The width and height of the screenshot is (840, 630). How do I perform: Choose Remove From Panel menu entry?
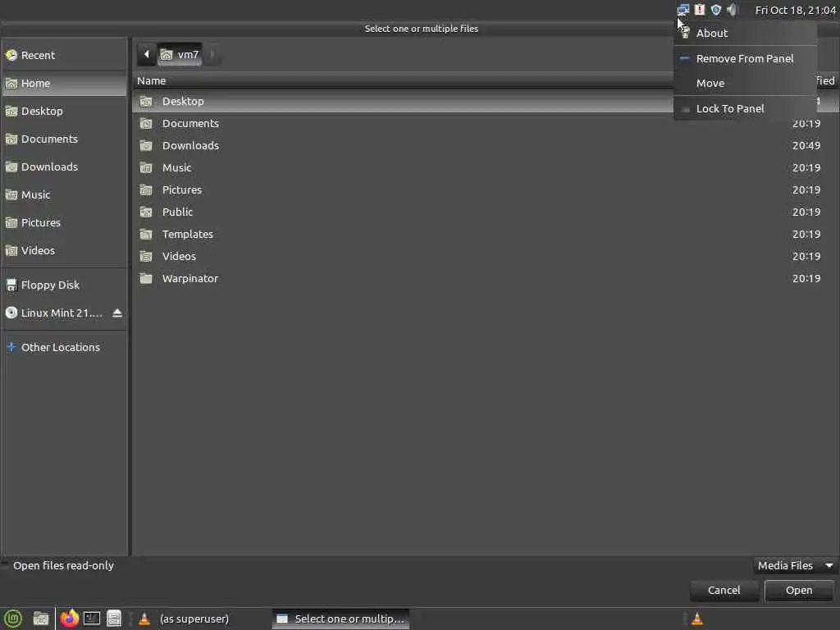click(745, 59)
